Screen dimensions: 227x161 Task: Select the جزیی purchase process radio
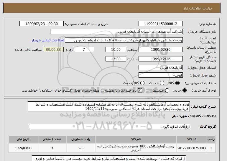(x=185, y=90)
